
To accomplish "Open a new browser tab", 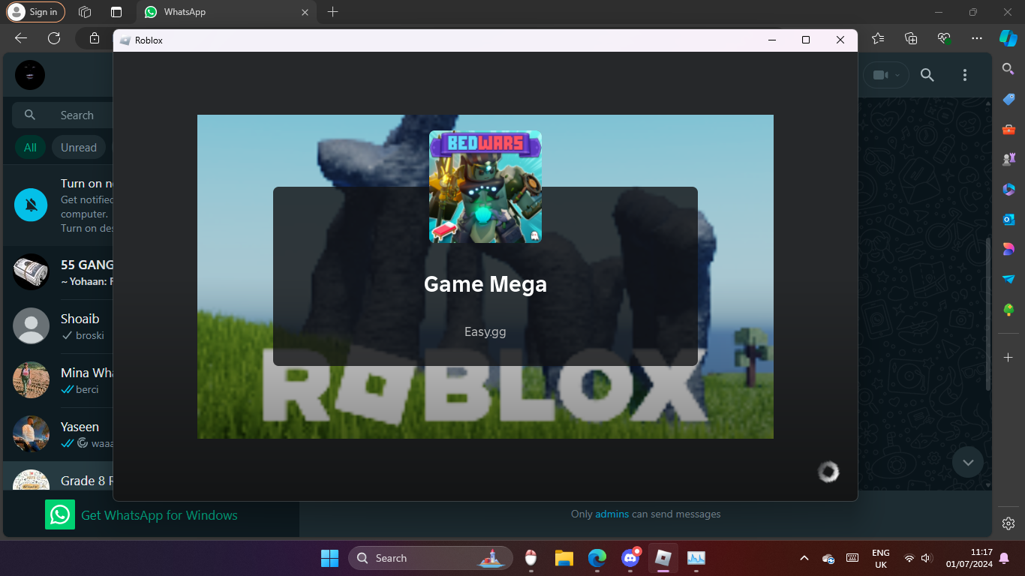I will (333, 12).
